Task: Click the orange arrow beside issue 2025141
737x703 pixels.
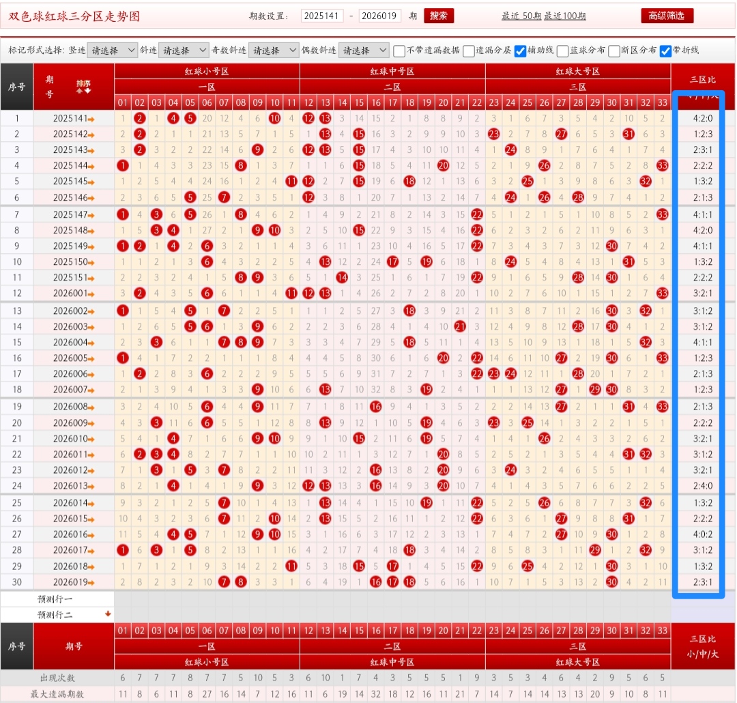Action: tap(91, 119)
